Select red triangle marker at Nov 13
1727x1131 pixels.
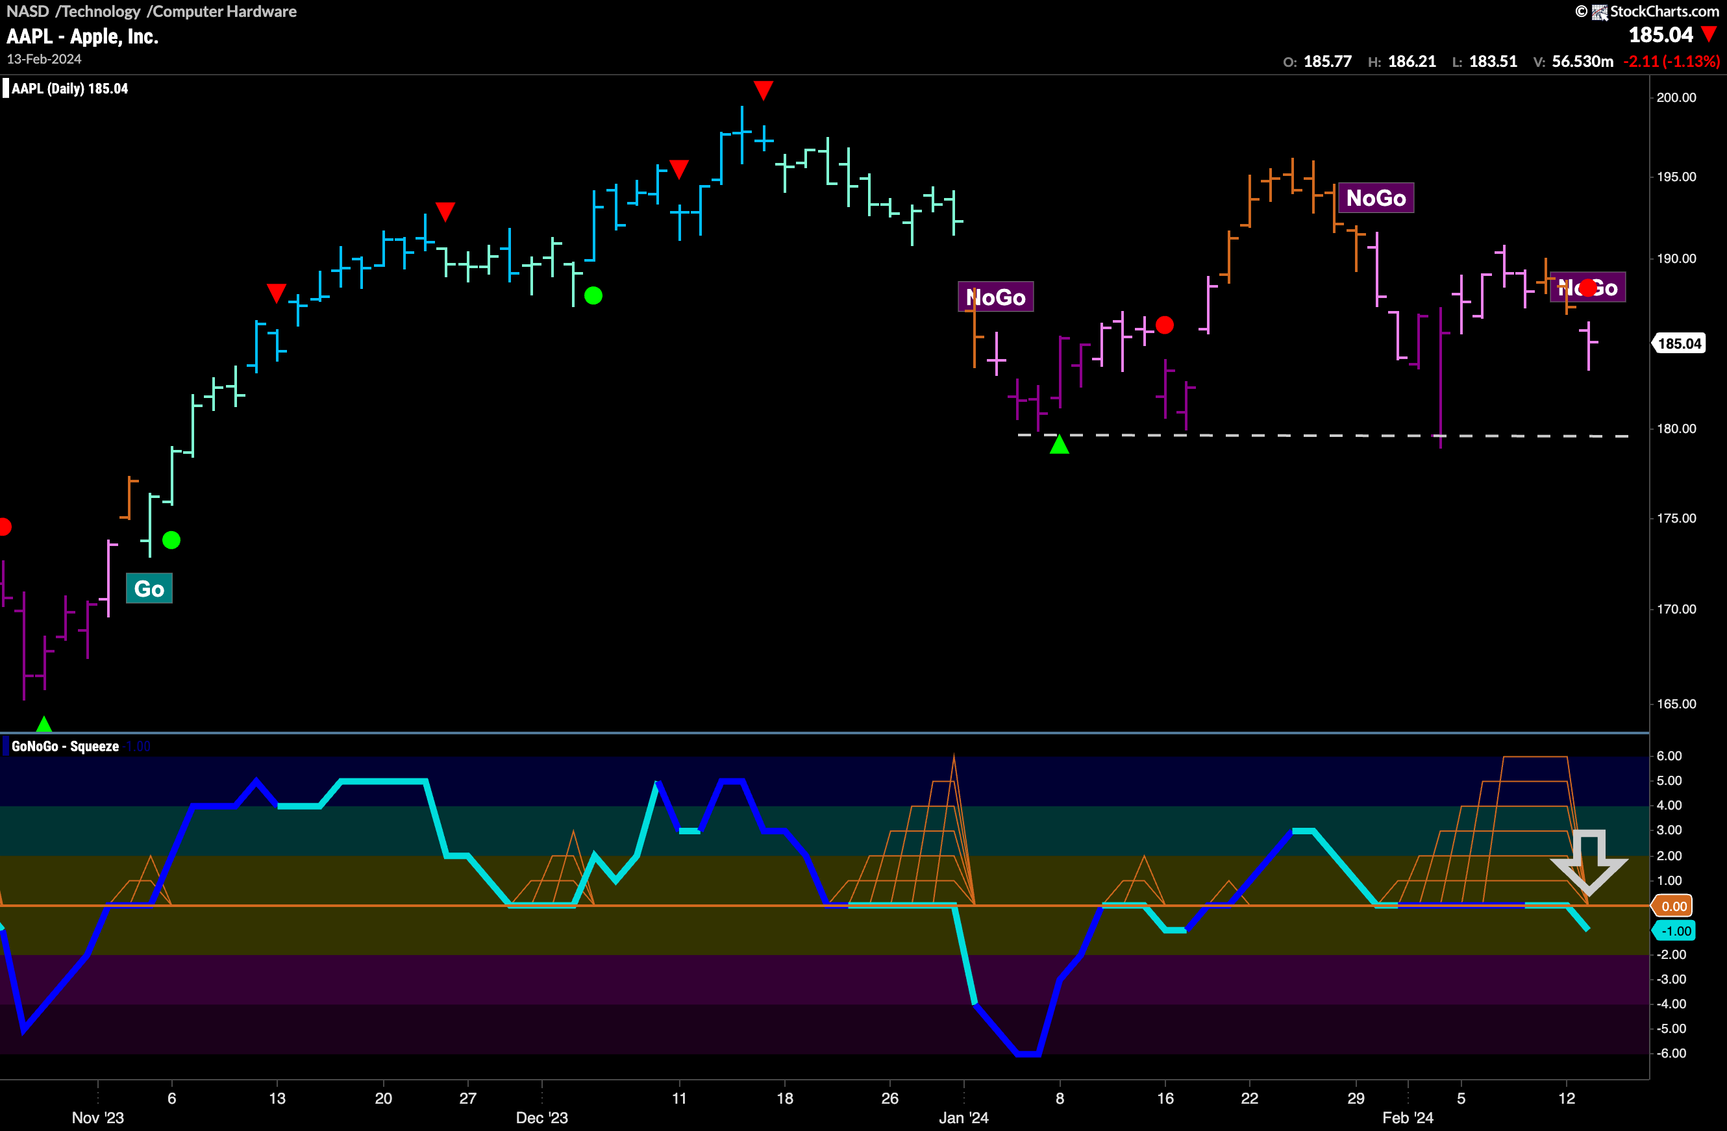click(x=276, y=292)
